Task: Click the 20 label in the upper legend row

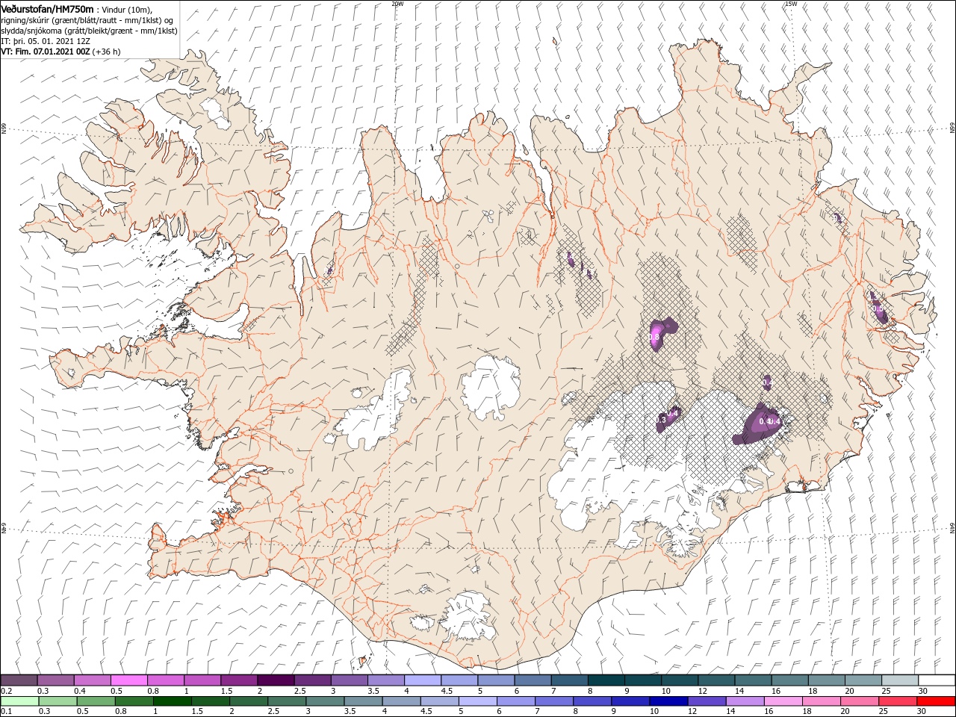Action: (x=849, y=691)
